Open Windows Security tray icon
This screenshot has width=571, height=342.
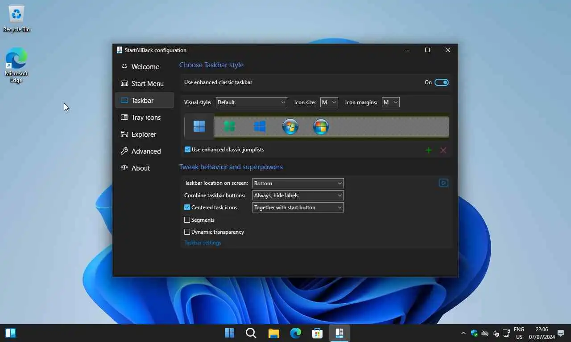click(474, 333)
